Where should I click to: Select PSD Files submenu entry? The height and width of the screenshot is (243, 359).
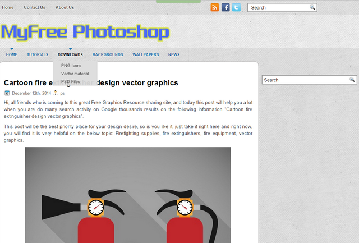coord(70,82)
